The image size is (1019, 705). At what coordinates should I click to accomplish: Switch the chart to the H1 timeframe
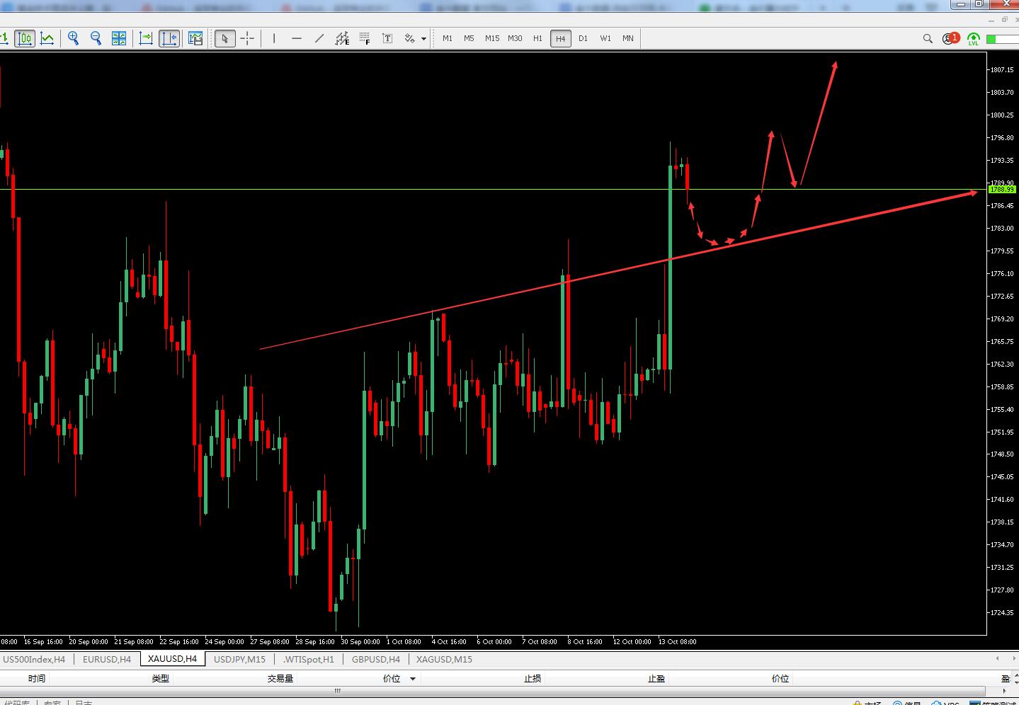(x=537, y=38)
